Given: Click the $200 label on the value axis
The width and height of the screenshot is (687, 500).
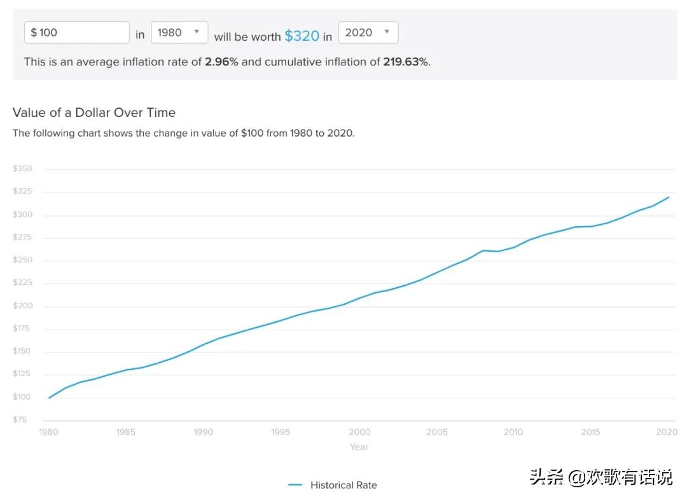Looking at the screenshot, I should click(x=22, y=306).
